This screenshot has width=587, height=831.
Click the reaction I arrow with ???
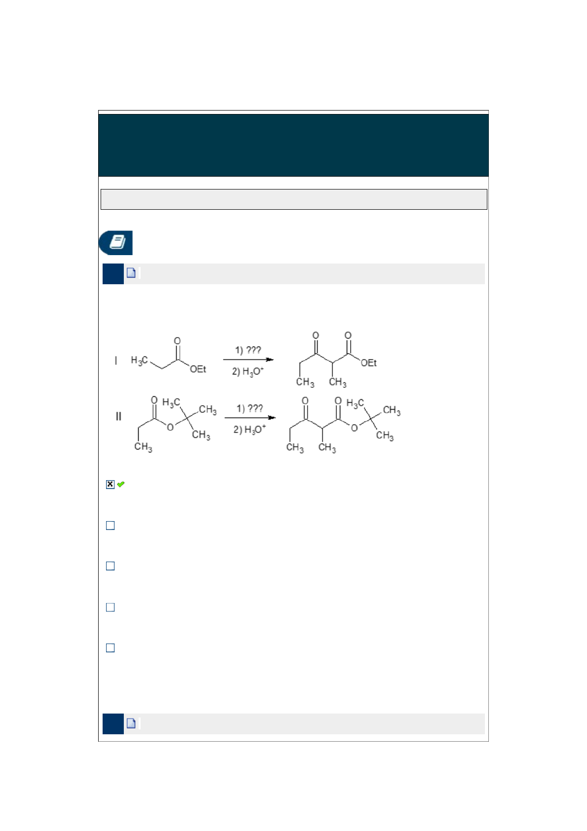(248, 360)
